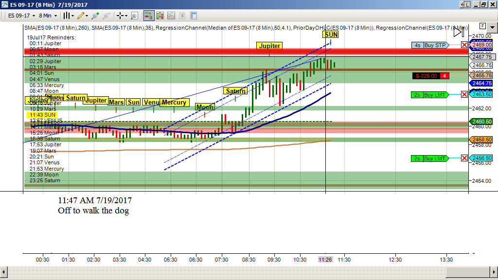Select the Saturn label near 07:30
The height and width of the screenshot is (280, 498).
[x=235, y=91]
